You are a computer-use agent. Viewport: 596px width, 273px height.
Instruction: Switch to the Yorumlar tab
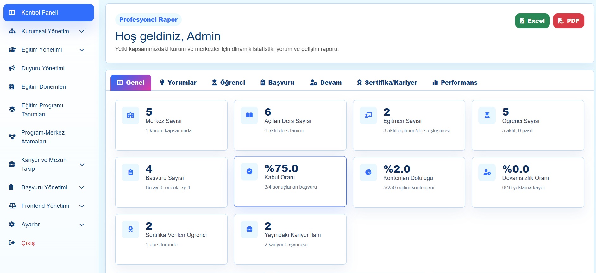(178, 83)
